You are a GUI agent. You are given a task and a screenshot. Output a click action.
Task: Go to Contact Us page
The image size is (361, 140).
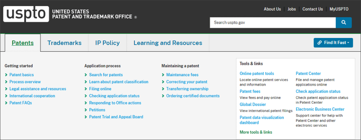coord(313,9)
